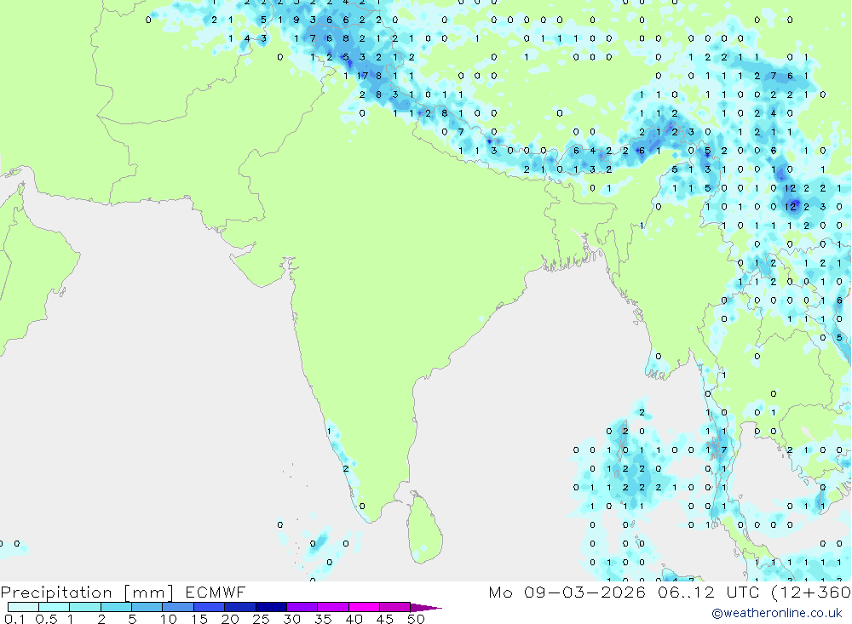Click the date '09-03-2026' text

[584, 592]
